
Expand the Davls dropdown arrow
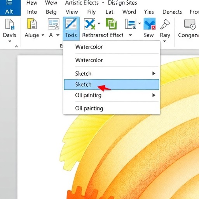(10, 41)
